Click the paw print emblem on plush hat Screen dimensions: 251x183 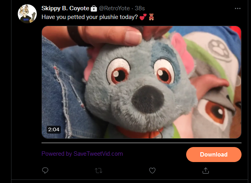[219, 50]
